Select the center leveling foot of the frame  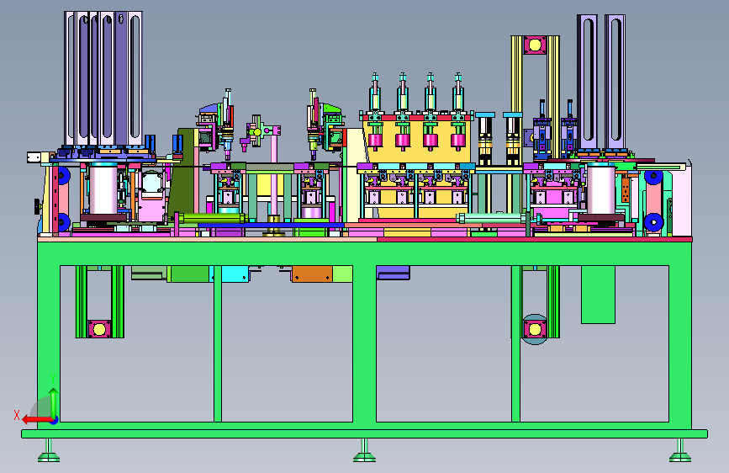[x=365, y=450]
